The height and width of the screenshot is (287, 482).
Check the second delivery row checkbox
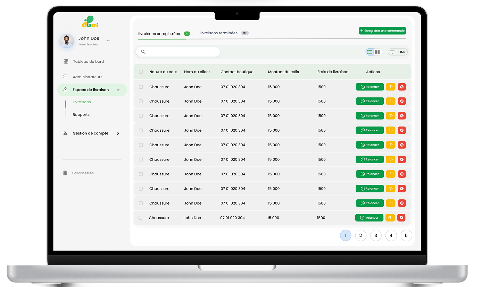tap(141, 101)
